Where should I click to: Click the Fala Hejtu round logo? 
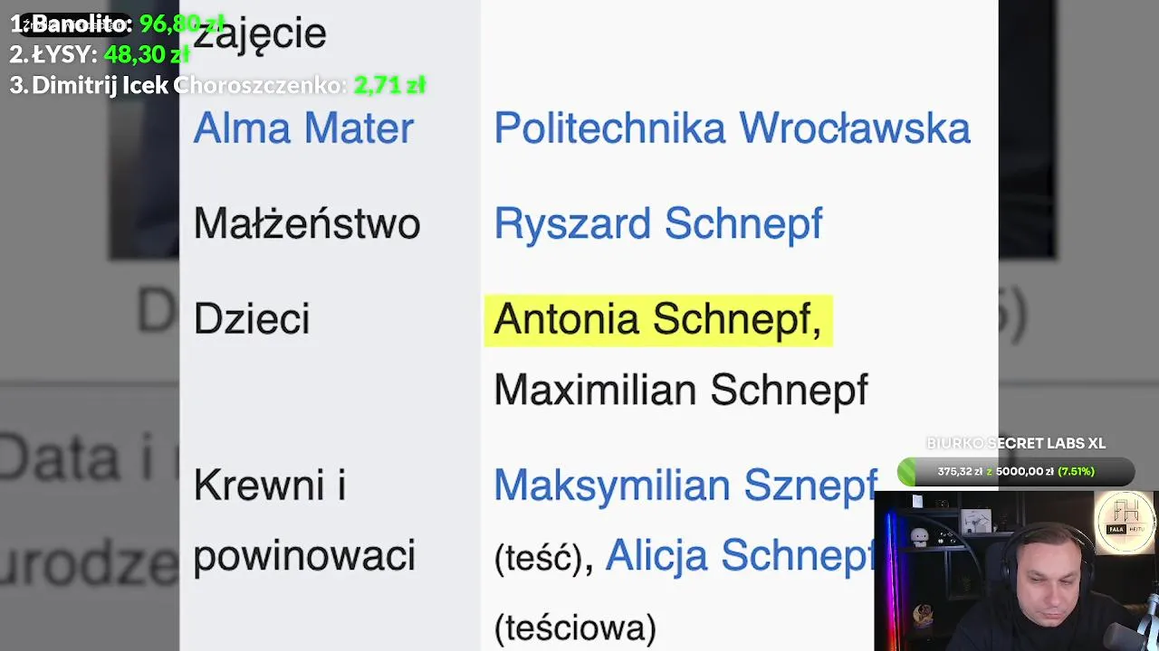1125,521
